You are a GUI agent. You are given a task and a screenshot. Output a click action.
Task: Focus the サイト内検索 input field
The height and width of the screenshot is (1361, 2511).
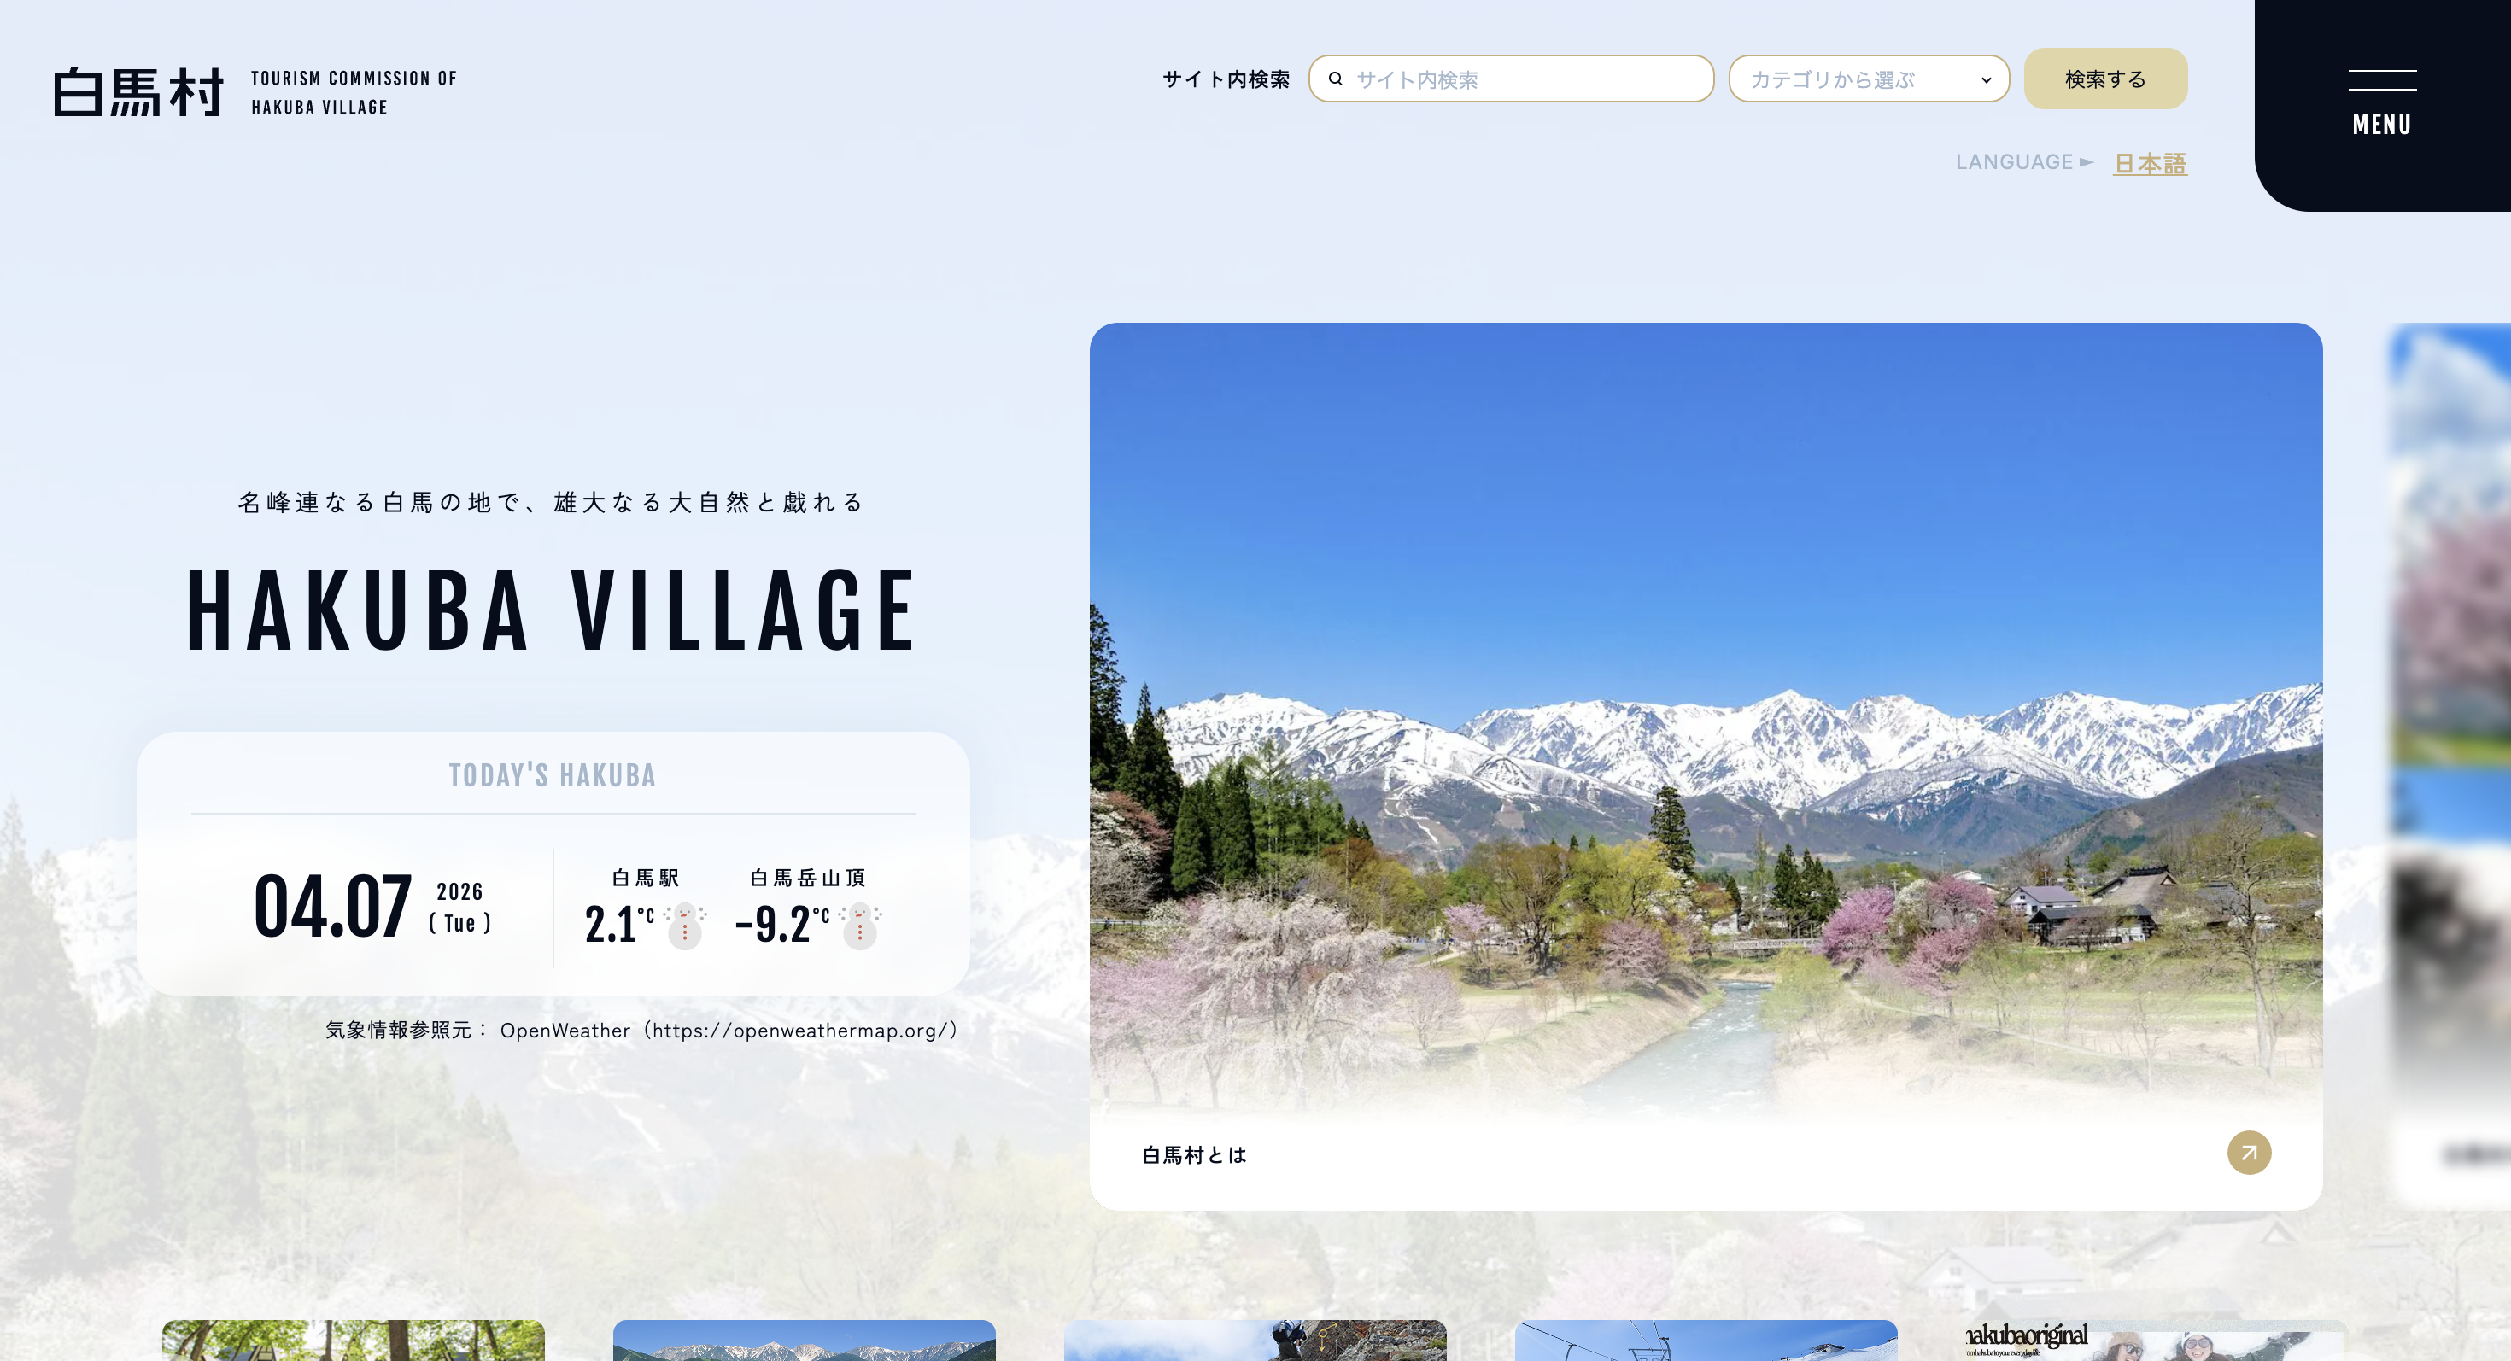(x=1511, y=79)
